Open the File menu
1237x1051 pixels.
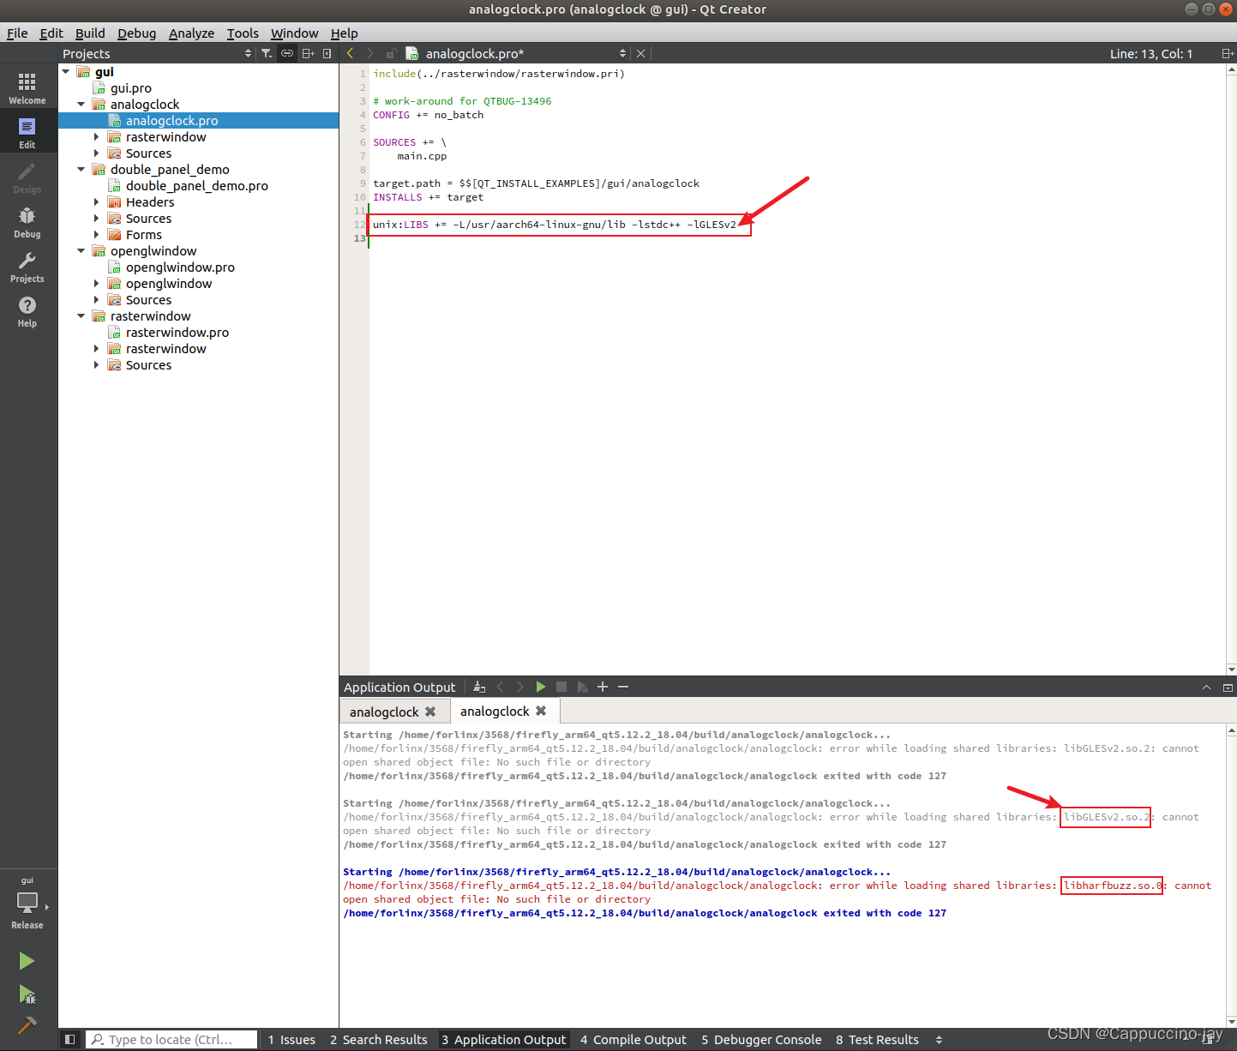[17, 33]
